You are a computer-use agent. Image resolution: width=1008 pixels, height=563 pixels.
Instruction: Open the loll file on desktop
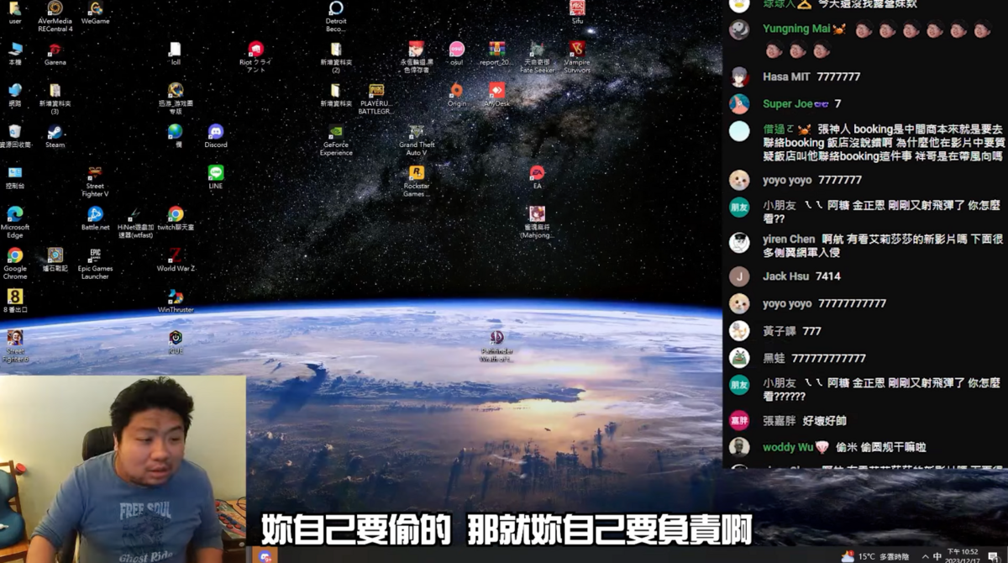click(x=176, y=54)
